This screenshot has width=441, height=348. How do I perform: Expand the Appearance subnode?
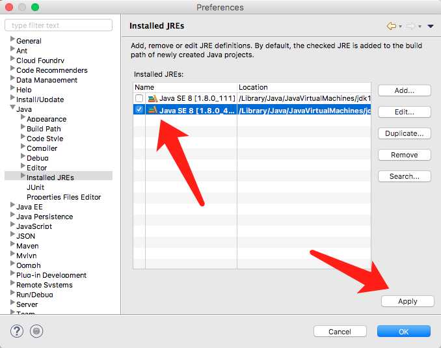[x=23, y=116]
